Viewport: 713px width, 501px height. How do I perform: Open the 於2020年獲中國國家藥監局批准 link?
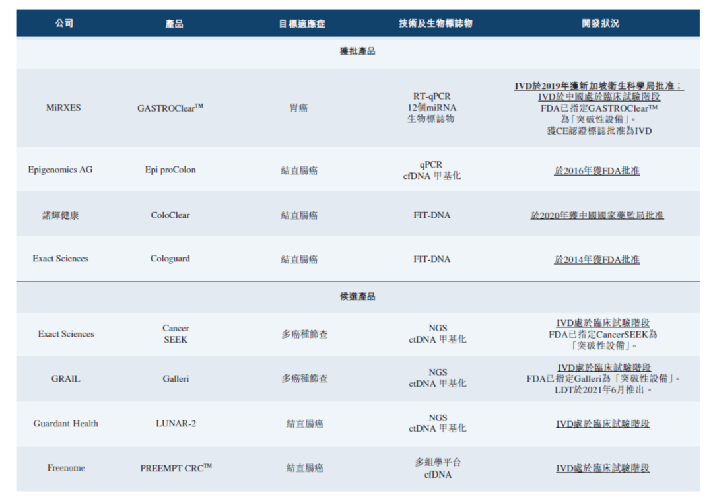click(597, 215)
